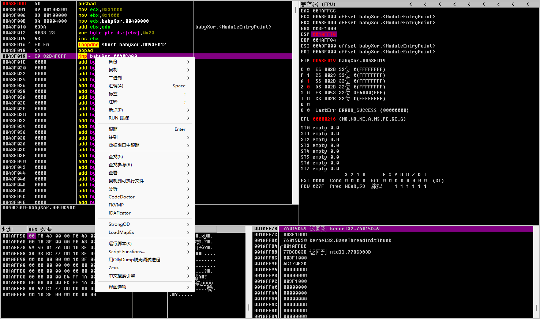Open FKVMP plugin submenu
This screenshot has width=540, height=319.
pos(145,205)
